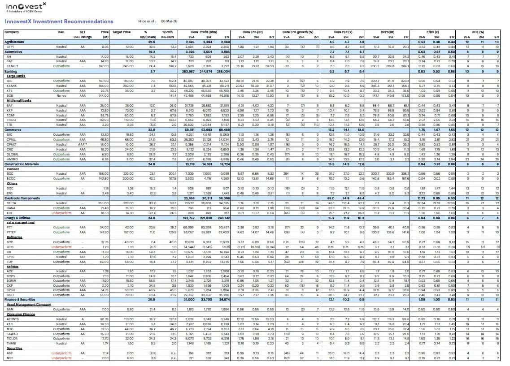Click 'Underperform' in the IRPC row
The width and height of the screenshot is (510, 366).
[61, 247]
